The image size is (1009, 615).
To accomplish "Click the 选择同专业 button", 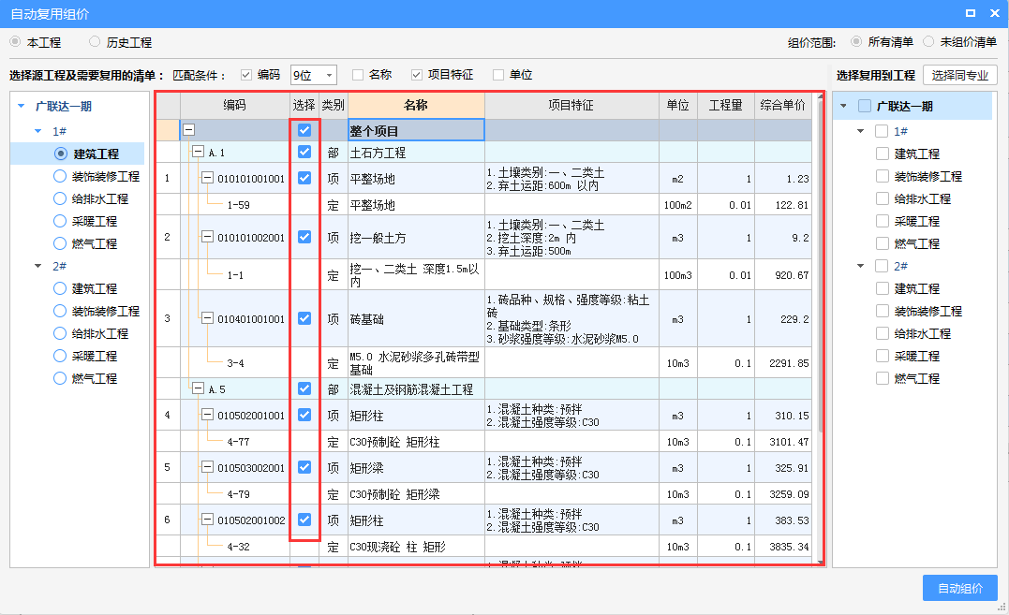I will (960, 75).
